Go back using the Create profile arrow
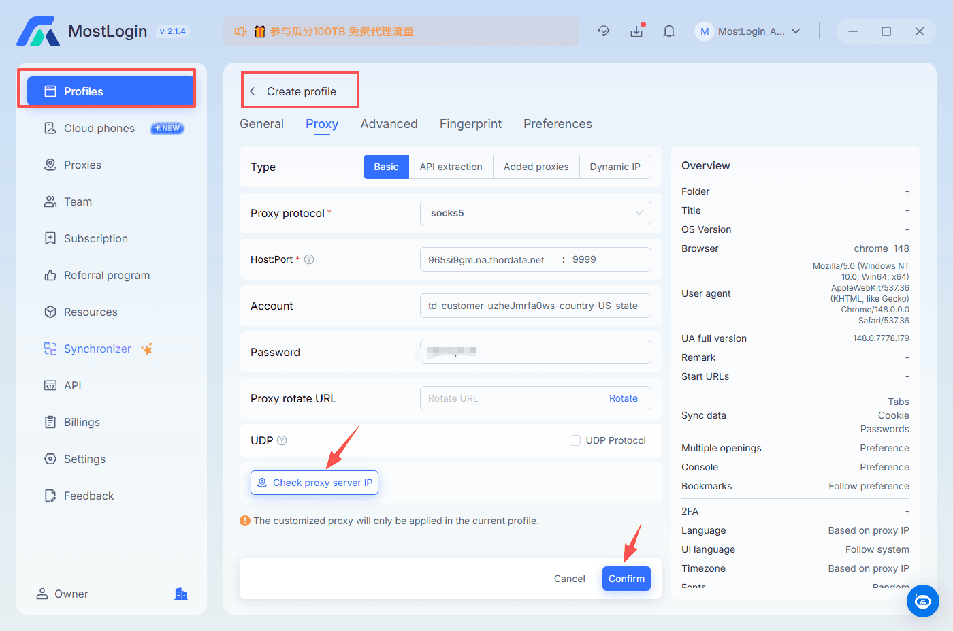 (x=253, y=91)
